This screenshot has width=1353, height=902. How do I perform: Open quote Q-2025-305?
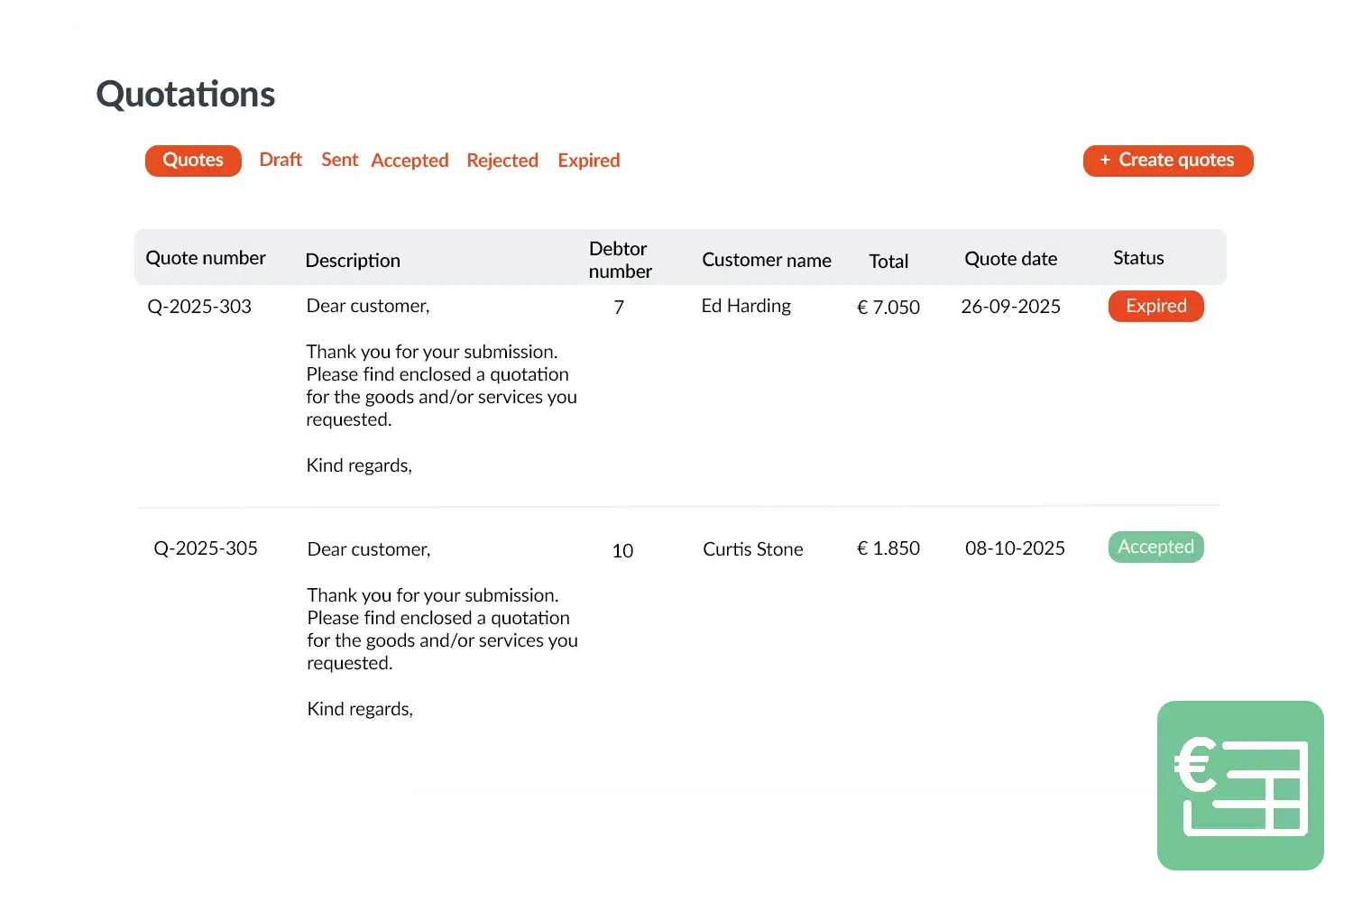coord(206,548)
